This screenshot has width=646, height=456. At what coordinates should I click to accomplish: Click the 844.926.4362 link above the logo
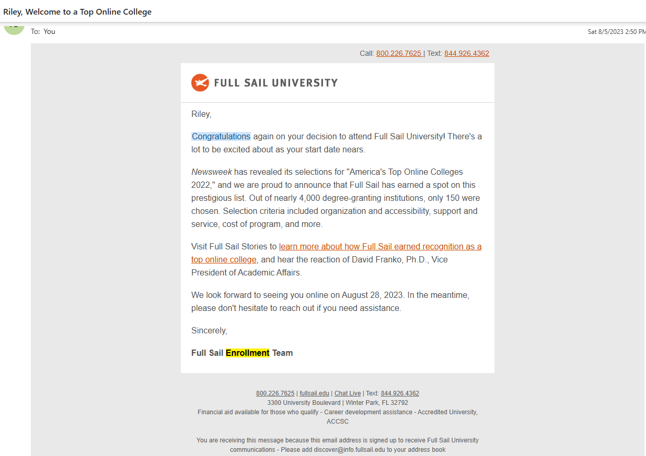click(466, 53)
